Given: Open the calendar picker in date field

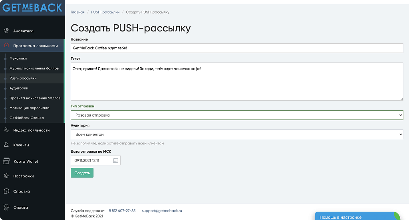Looking at the screenshot, I should pos(116,161).
